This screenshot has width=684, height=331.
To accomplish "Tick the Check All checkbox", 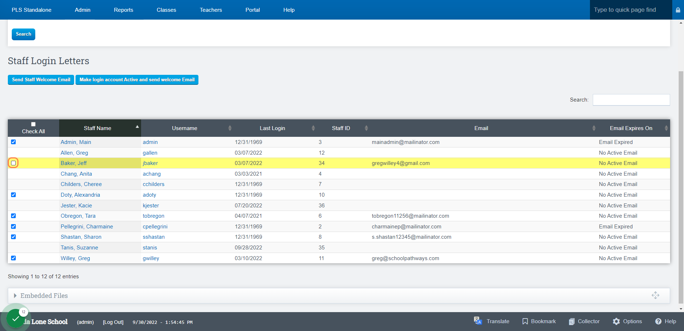I will click(x=33, y=124).
